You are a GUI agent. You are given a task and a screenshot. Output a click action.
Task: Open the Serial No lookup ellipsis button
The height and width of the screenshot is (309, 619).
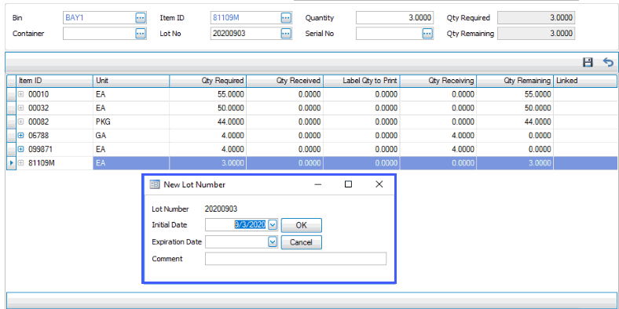coord(427,34)
